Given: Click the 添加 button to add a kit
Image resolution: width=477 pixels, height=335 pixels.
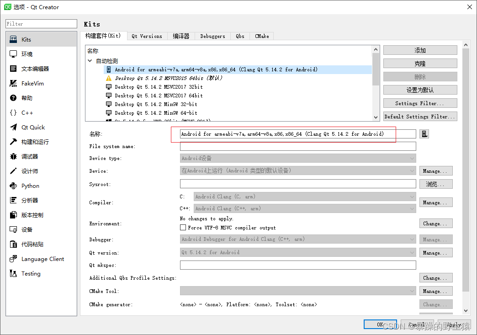Looking at the screenshot, I should 419,50.
